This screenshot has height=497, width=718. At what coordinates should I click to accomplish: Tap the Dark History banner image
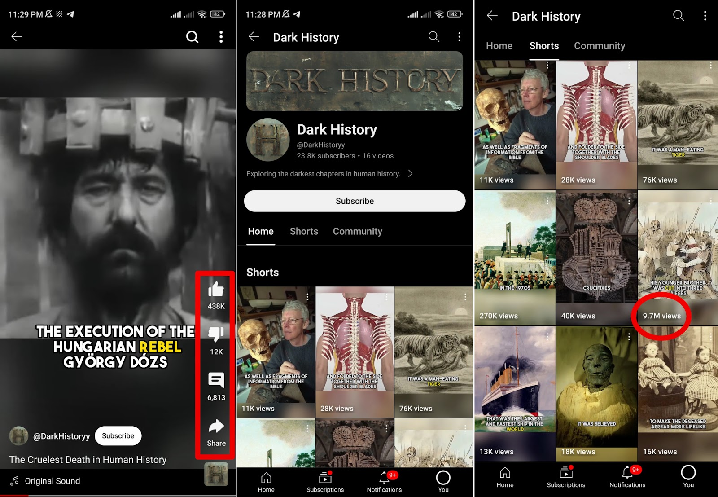355,81
